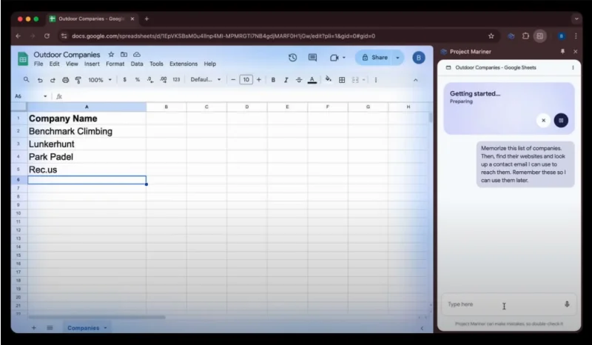Screen dimensions: 592x345
Task: Click the merge cells icon
Action: coord(355,80)
